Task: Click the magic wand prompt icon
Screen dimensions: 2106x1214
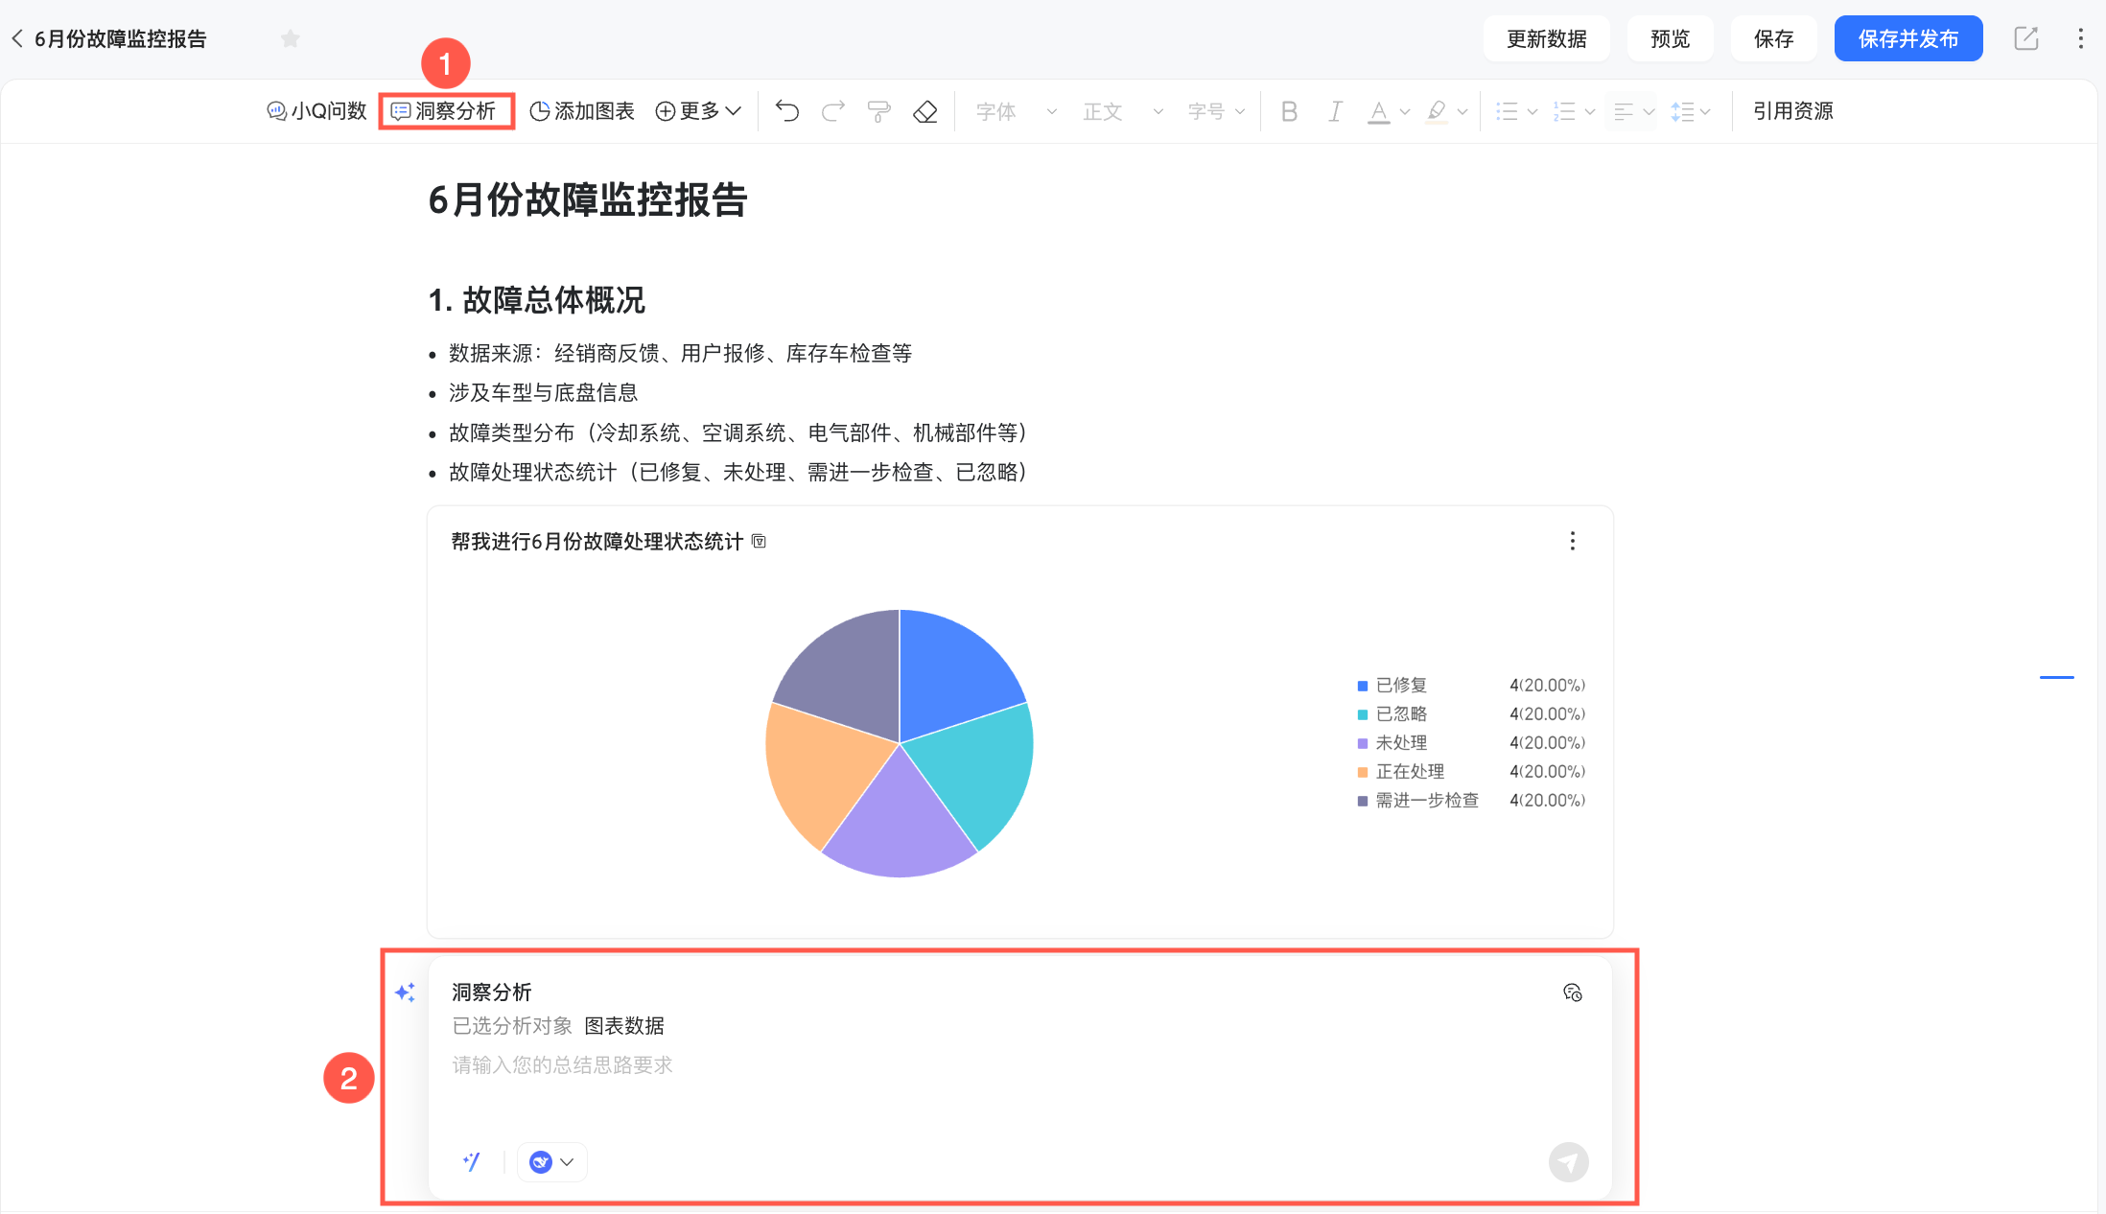Action: (471, 1162)
